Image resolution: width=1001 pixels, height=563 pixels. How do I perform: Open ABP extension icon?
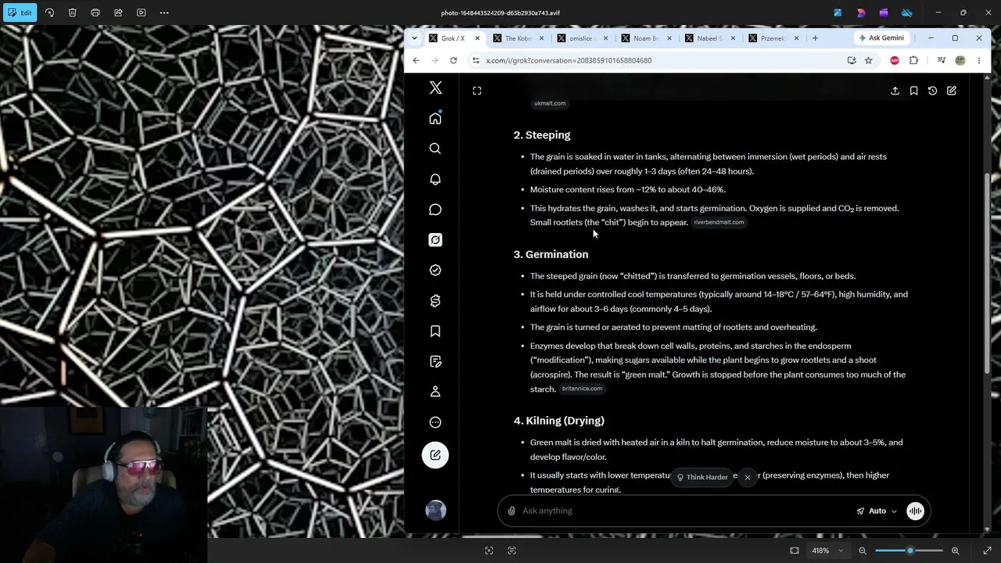[895, 60]
